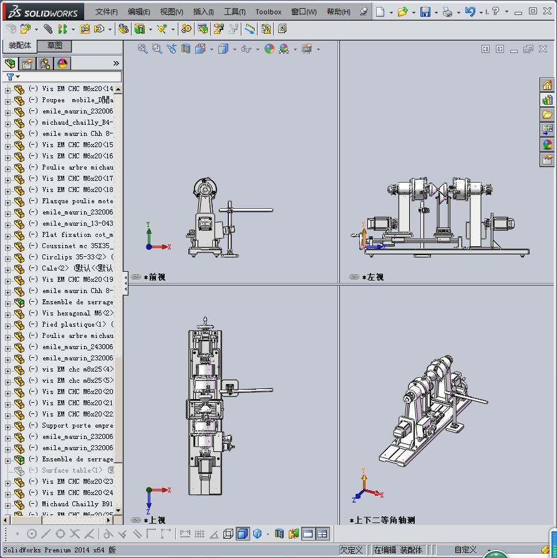Open the 工具(T) menu
The image size is (557, 558).
(234, 12)
